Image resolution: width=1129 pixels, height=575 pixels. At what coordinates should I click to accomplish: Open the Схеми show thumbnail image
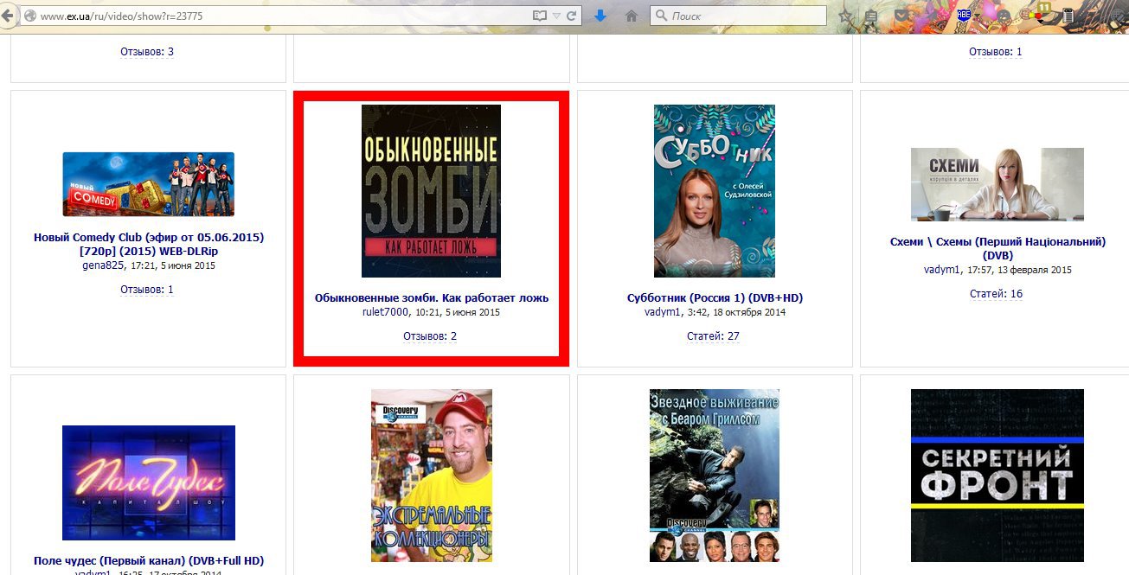pyautogui.click(x=997, y=184)
